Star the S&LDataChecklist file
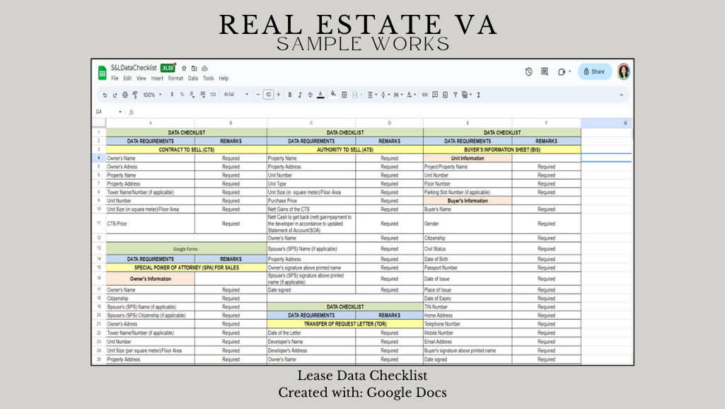 184,68
